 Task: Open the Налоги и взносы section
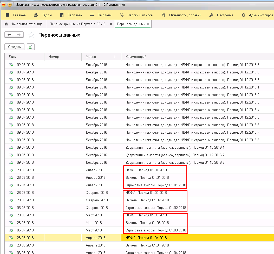point(136,15)
